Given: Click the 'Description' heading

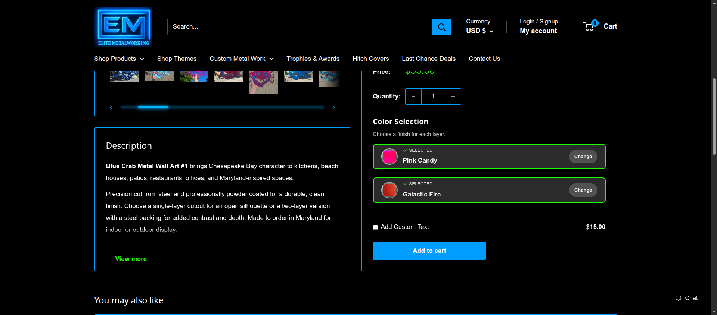Looking at the screenshot, I should [129, 146].
